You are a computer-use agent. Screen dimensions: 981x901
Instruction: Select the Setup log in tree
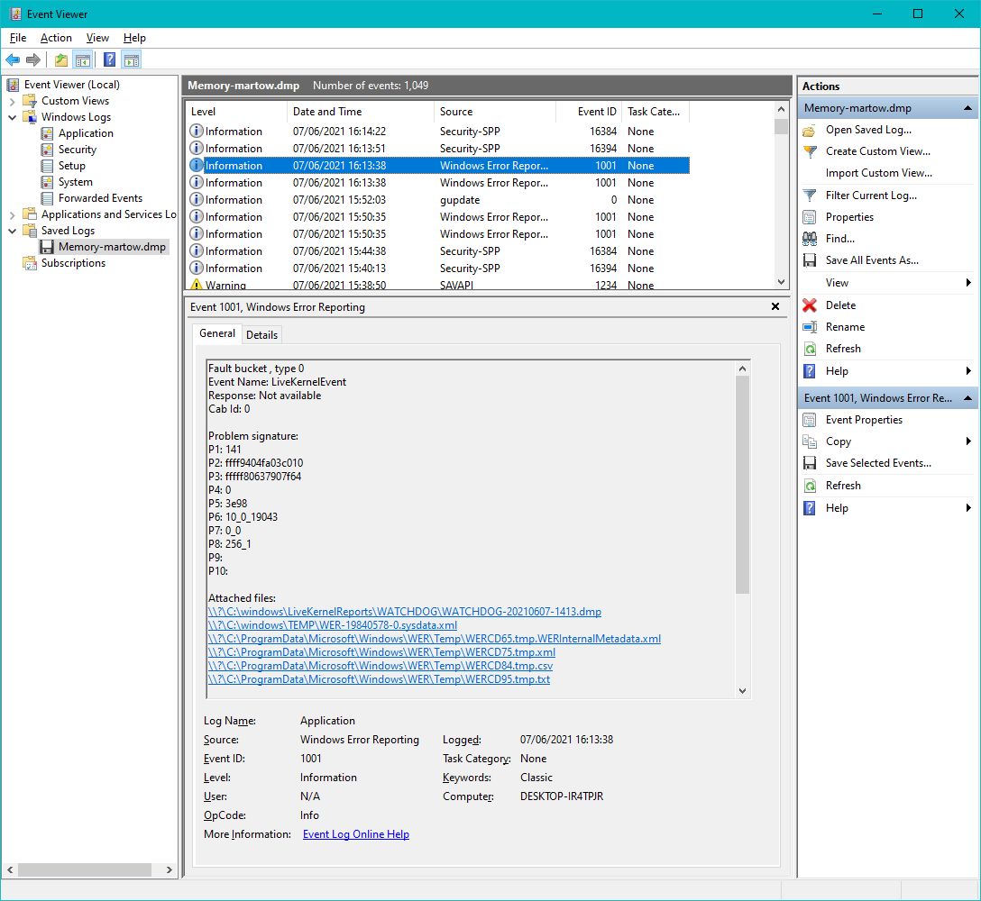[71, 166]
